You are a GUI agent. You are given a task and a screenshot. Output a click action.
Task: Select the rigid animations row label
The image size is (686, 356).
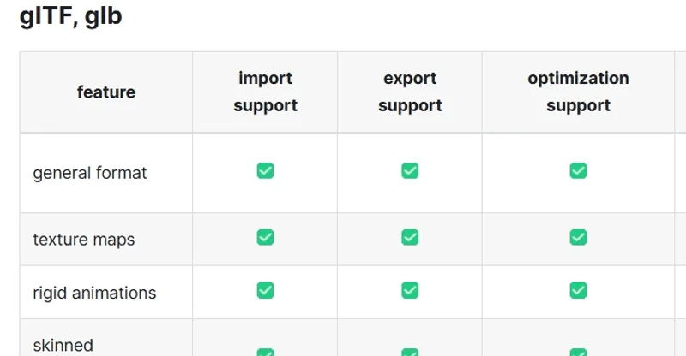(94, 293)
